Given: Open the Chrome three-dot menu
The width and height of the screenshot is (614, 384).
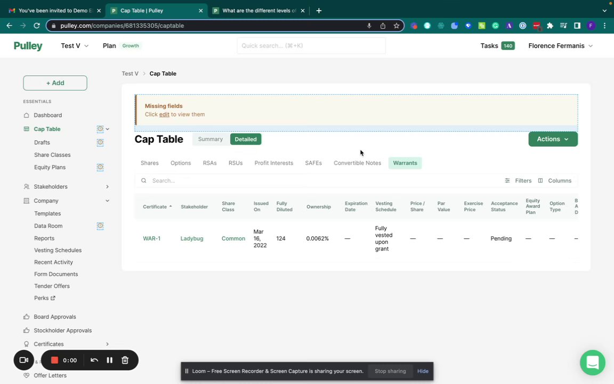Looking at the screenshot, I should coord(604,26).
